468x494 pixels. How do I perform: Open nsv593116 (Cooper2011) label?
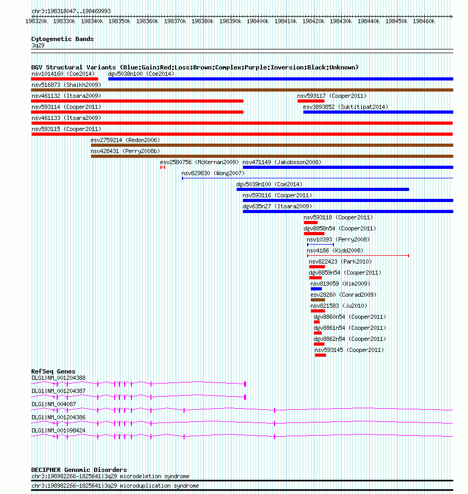[x=277, y=195]
